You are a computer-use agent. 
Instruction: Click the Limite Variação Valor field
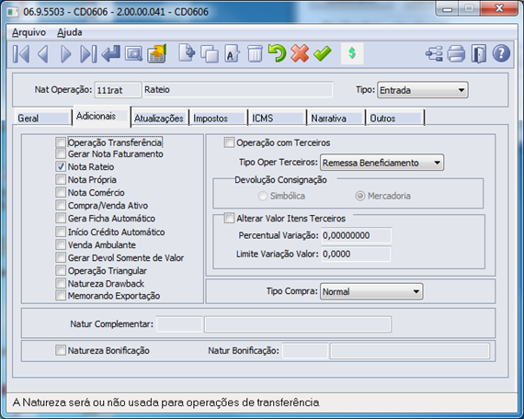coord(356,254)
